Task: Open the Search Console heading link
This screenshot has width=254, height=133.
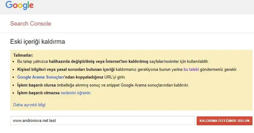Action: pyautogui.click(x=31, y=24)
